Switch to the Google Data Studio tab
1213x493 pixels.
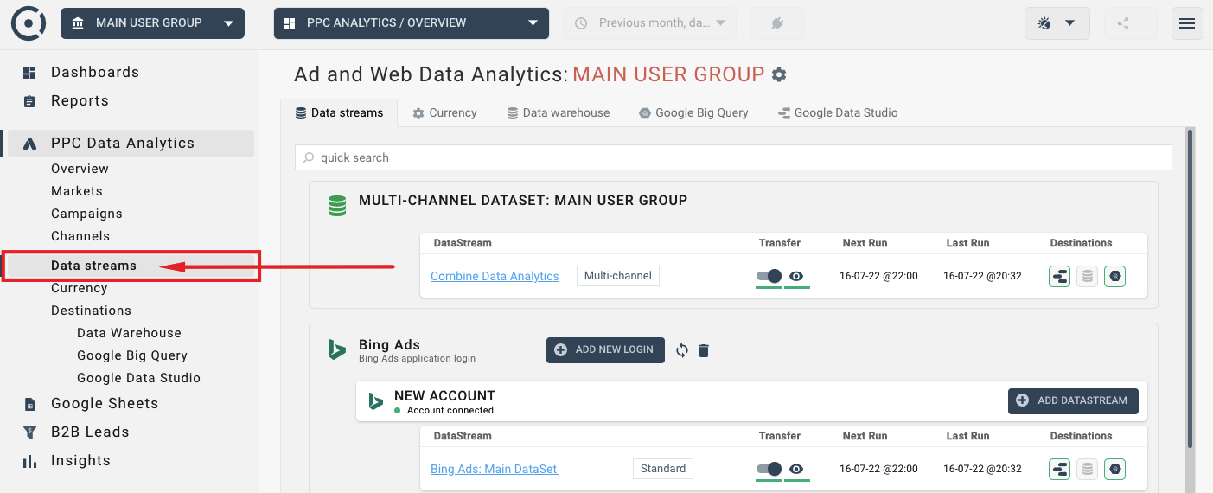click(x=838, y=113)
